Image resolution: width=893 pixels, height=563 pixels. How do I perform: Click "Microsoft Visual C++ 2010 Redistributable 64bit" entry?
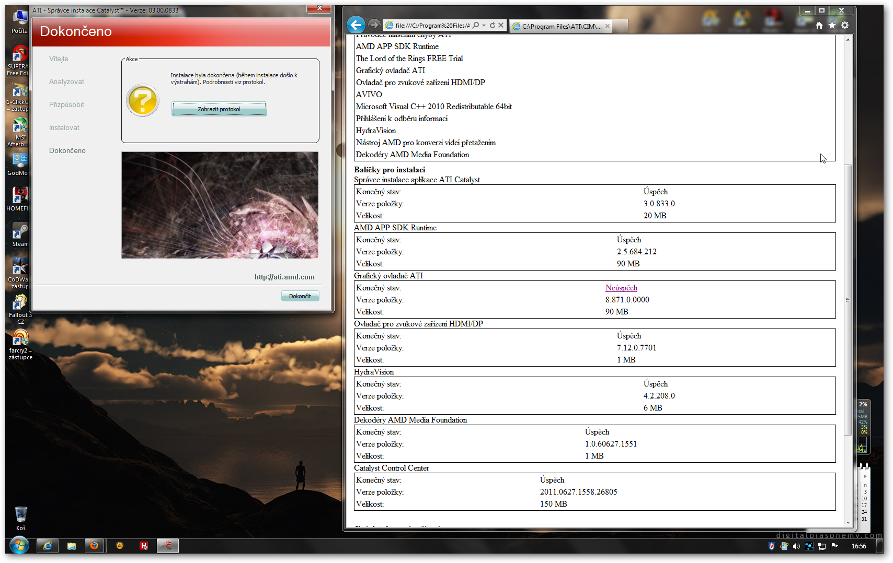point(434,107)
